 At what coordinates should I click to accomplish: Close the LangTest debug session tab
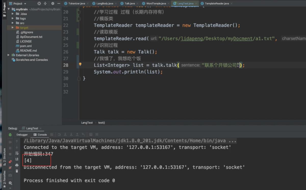tap(40, 129)
